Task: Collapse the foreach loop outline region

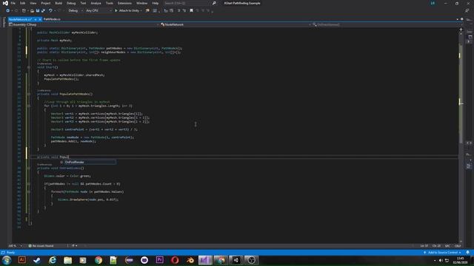Action: 29,191
